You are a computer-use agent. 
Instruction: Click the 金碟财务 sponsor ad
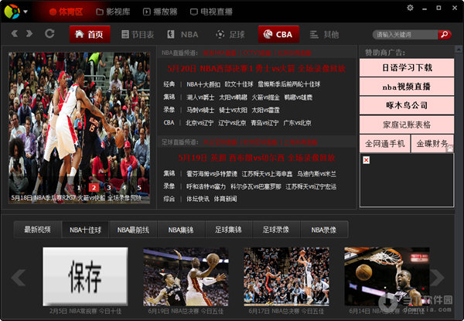click(432, 144)
